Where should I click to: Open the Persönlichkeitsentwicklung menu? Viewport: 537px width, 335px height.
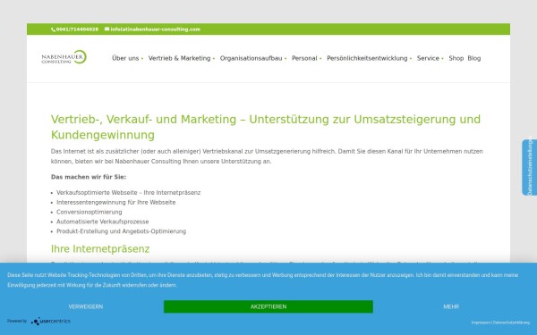coord(367,58)
